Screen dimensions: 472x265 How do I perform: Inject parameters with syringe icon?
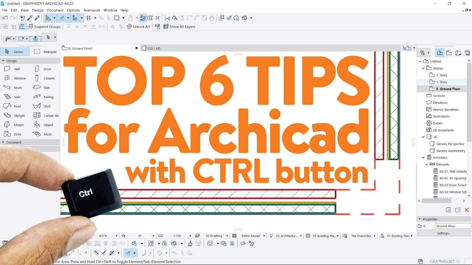click(37, 18)
